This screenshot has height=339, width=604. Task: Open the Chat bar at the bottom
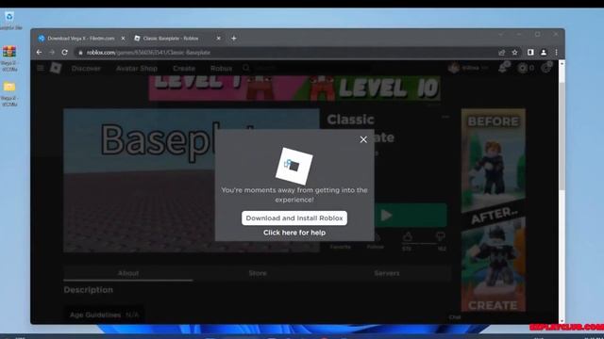click(455, 317)
